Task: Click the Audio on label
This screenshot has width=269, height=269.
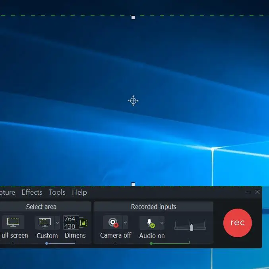Action: [x=152, y=236]
